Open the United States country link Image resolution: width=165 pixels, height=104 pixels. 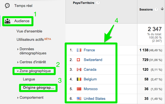(95, 99)
